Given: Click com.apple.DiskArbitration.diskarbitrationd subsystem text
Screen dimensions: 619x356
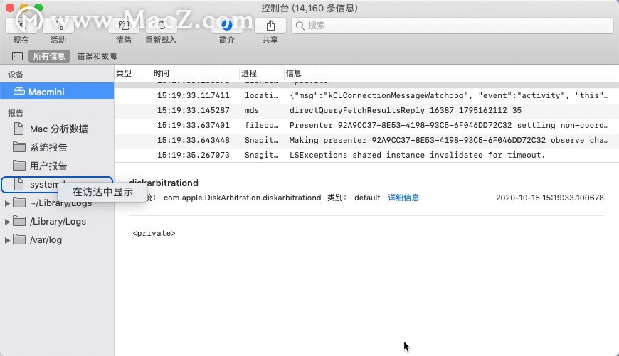Looking at the screenshot, I should click(243, 198).
